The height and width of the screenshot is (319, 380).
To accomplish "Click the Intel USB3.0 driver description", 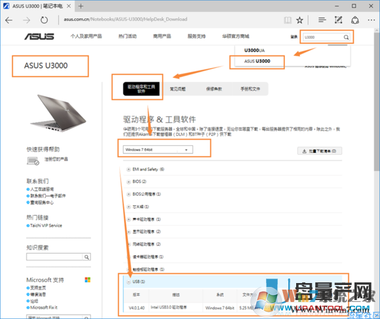I will tap(168, 307).
